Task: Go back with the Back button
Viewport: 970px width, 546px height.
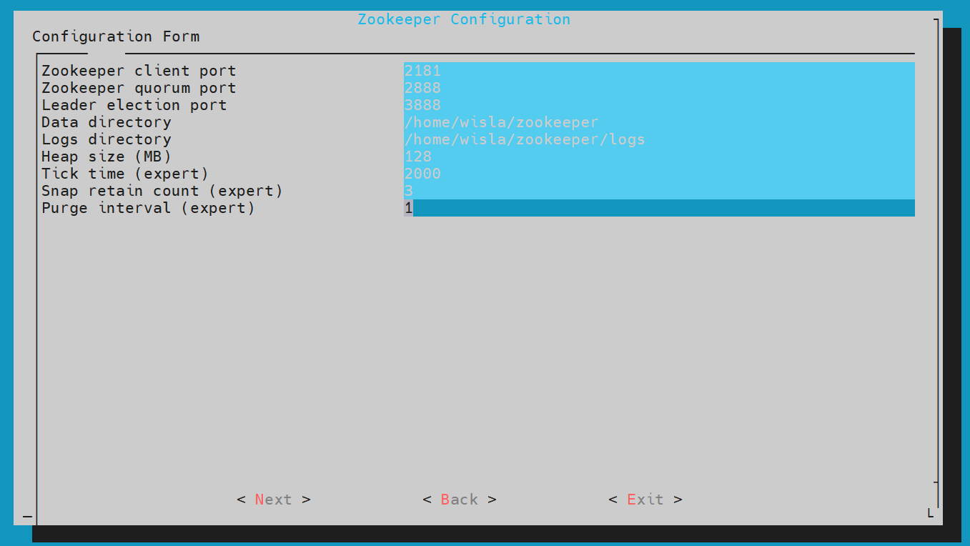Action: coord(460,500)
